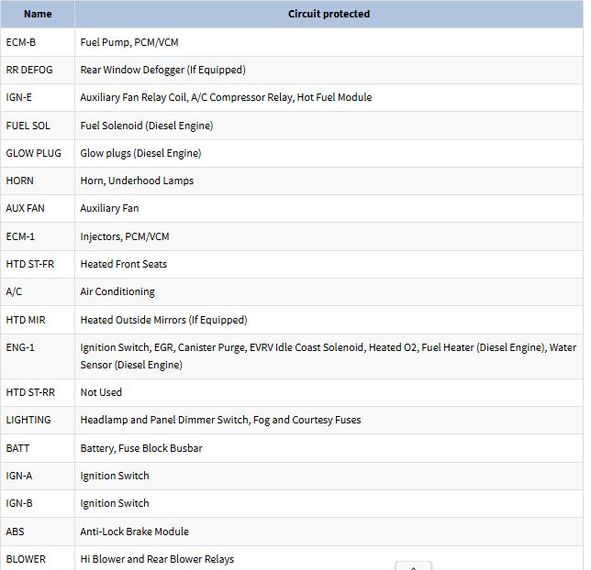
Task: Select the BLOWER name cell
Action: coord(26,559)
